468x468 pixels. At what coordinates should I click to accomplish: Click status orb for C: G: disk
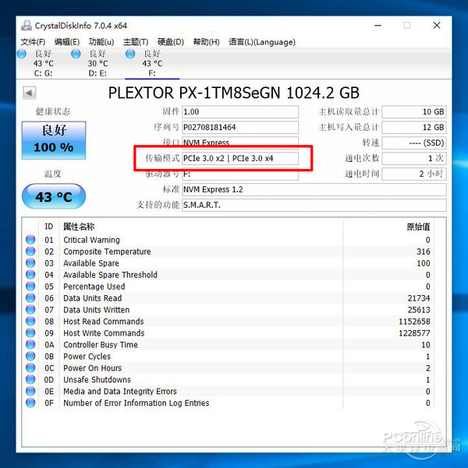click(x=22, y=54)
